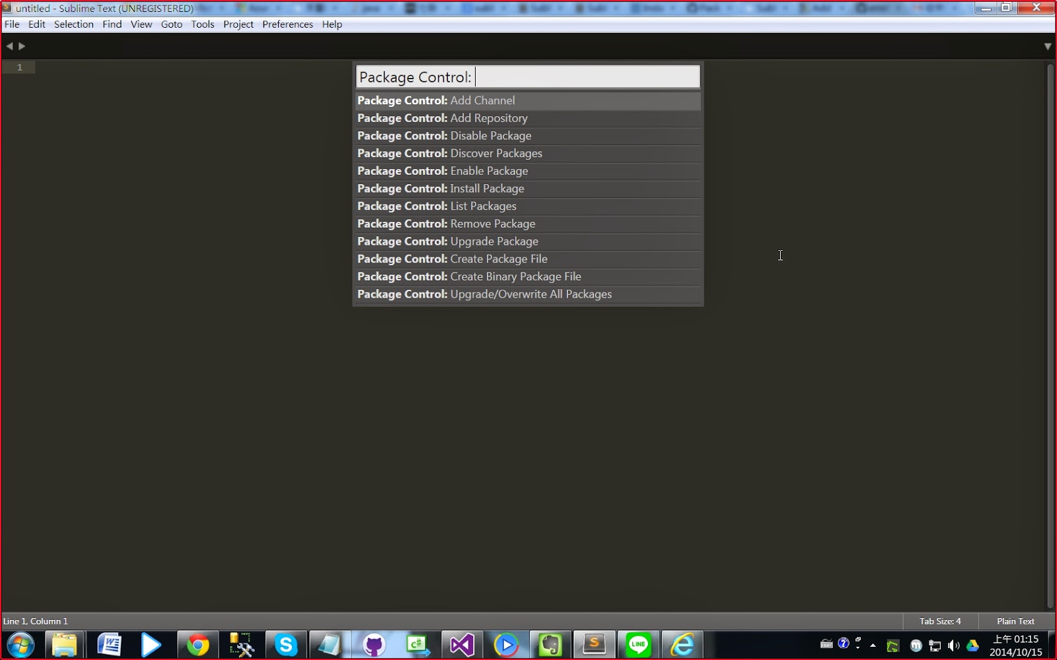Open the tab list dropdown arrow
Image resolution: width=1057 pixels, height=660 pixels.
[x=1047, y=46]
